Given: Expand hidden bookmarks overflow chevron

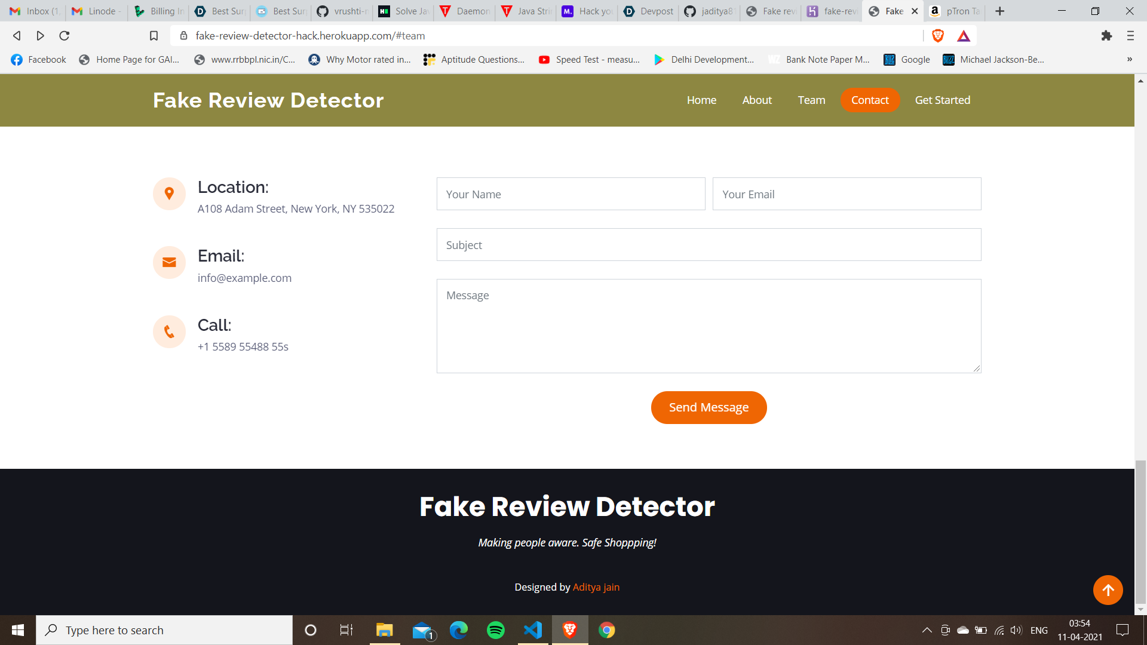Looking at the screenshot, I should (x=1129, y=59).
